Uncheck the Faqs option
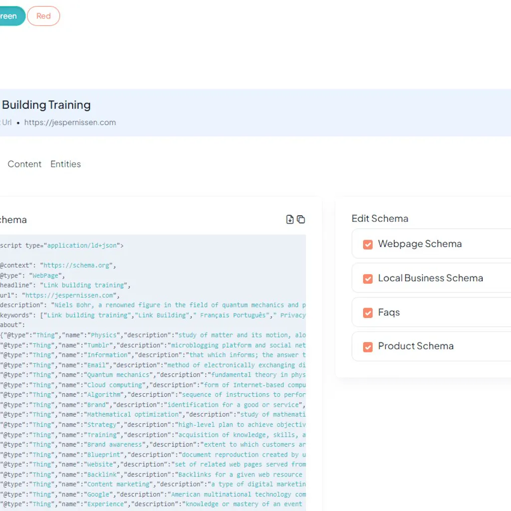 (368, 312)
